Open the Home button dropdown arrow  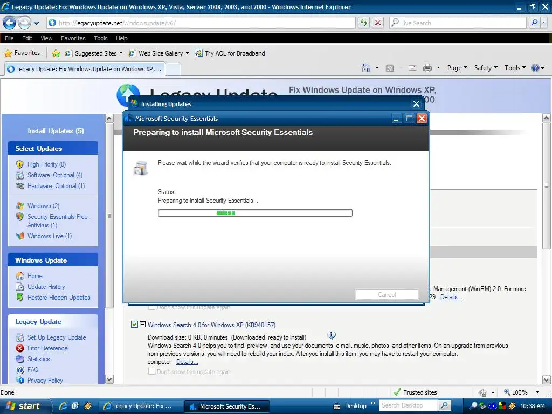point(377,68)
